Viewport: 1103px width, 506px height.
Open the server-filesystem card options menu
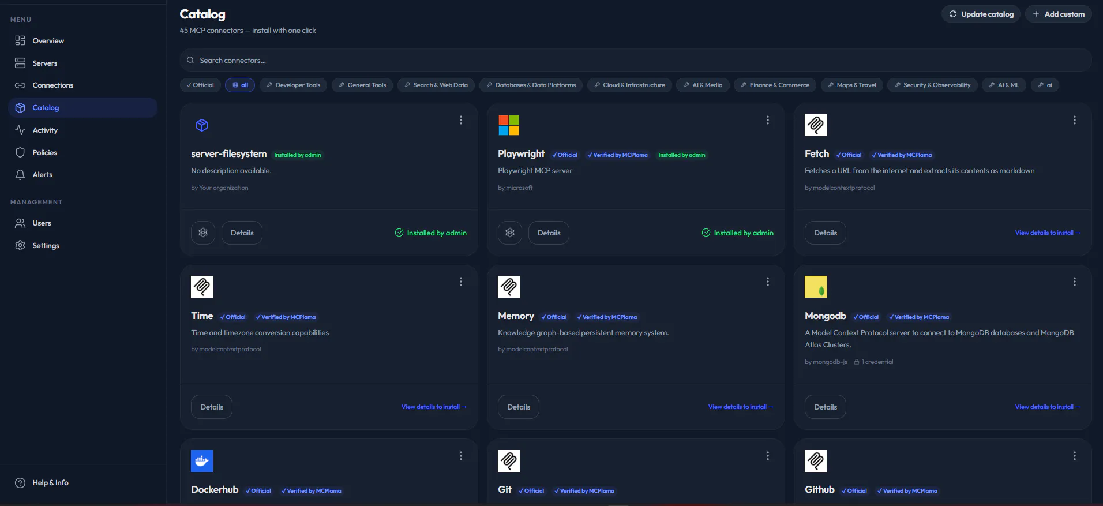point(461,120)
